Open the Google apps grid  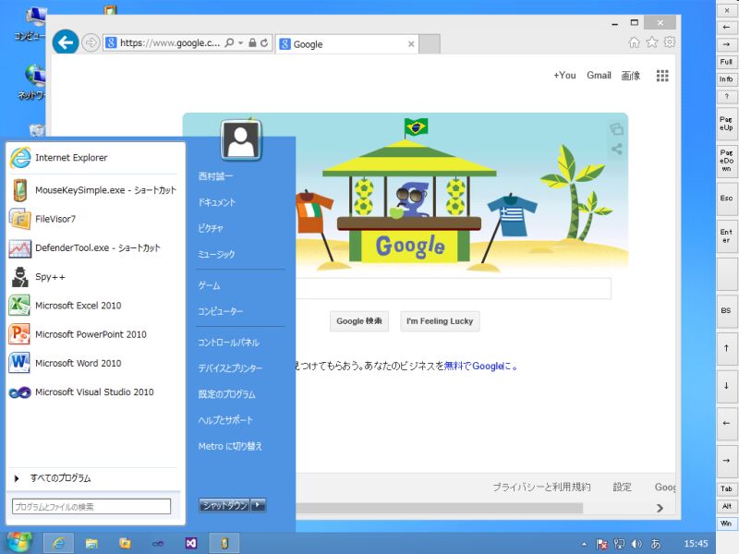tap(662, 76)
